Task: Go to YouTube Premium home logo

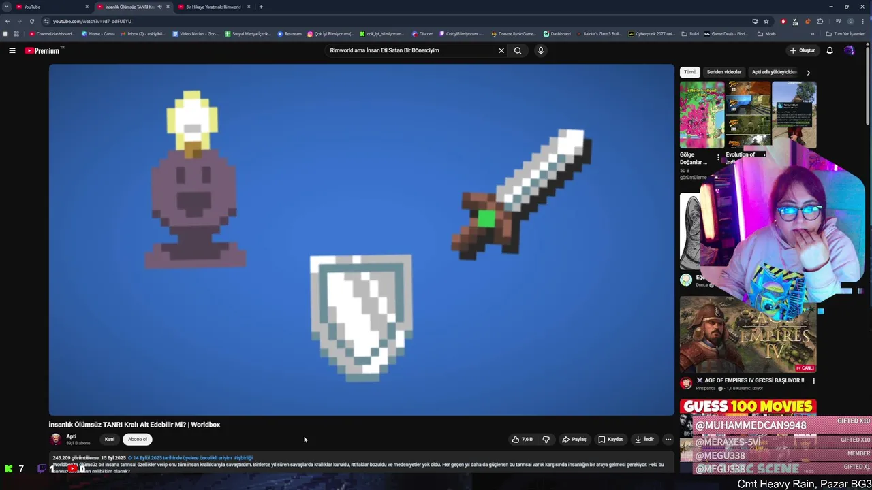Action: pos(44,50)
